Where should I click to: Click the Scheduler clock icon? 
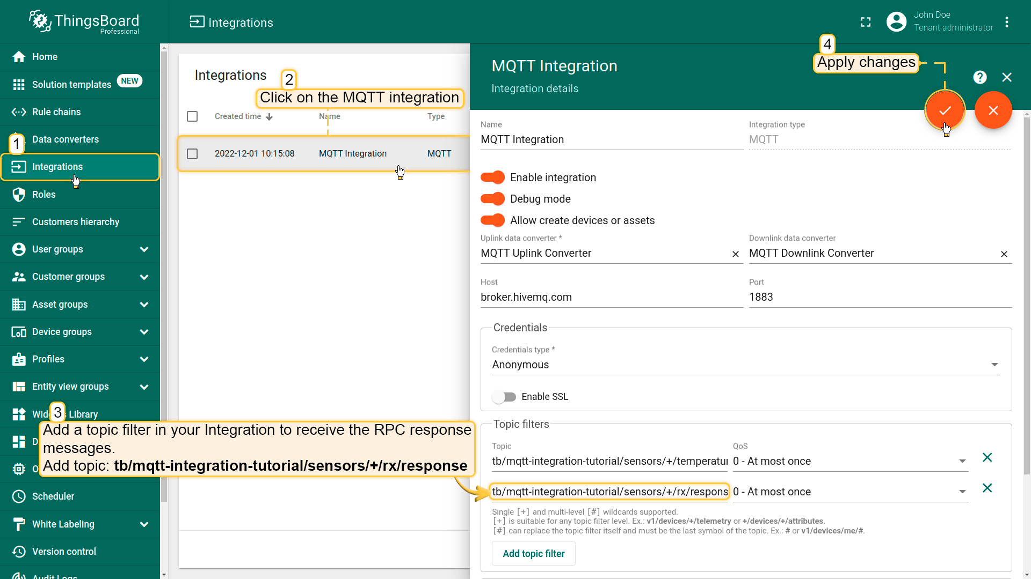(19, 496)
